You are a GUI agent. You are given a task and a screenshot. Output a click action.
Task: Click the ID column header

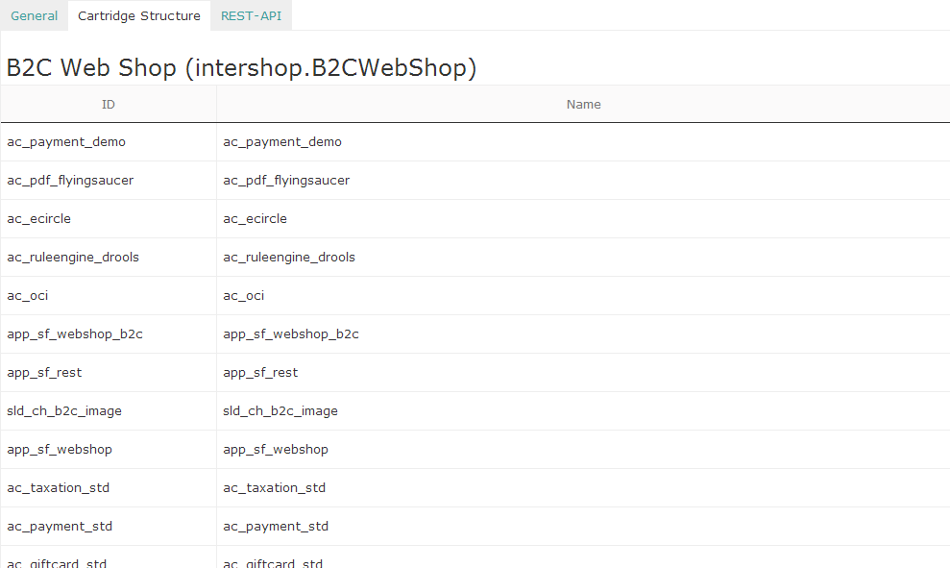[109, 104]
